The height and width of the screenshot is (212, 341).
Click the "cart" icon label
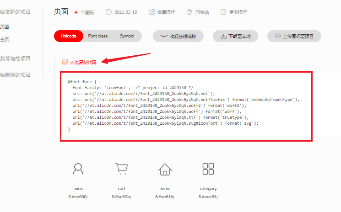[121, 189]
